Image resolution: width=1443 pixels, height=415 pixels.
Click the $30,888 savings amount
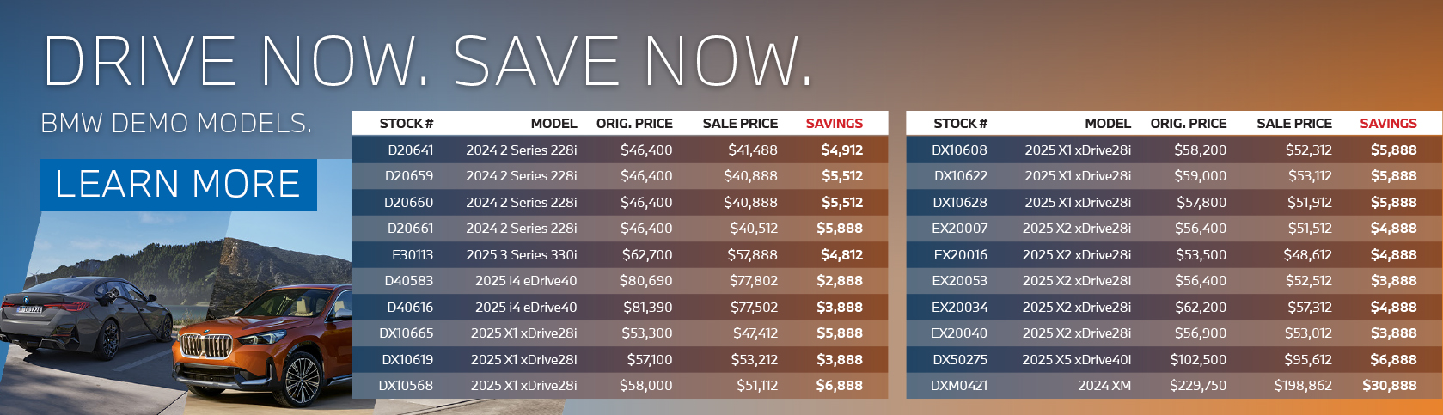tap(1389, 386)
